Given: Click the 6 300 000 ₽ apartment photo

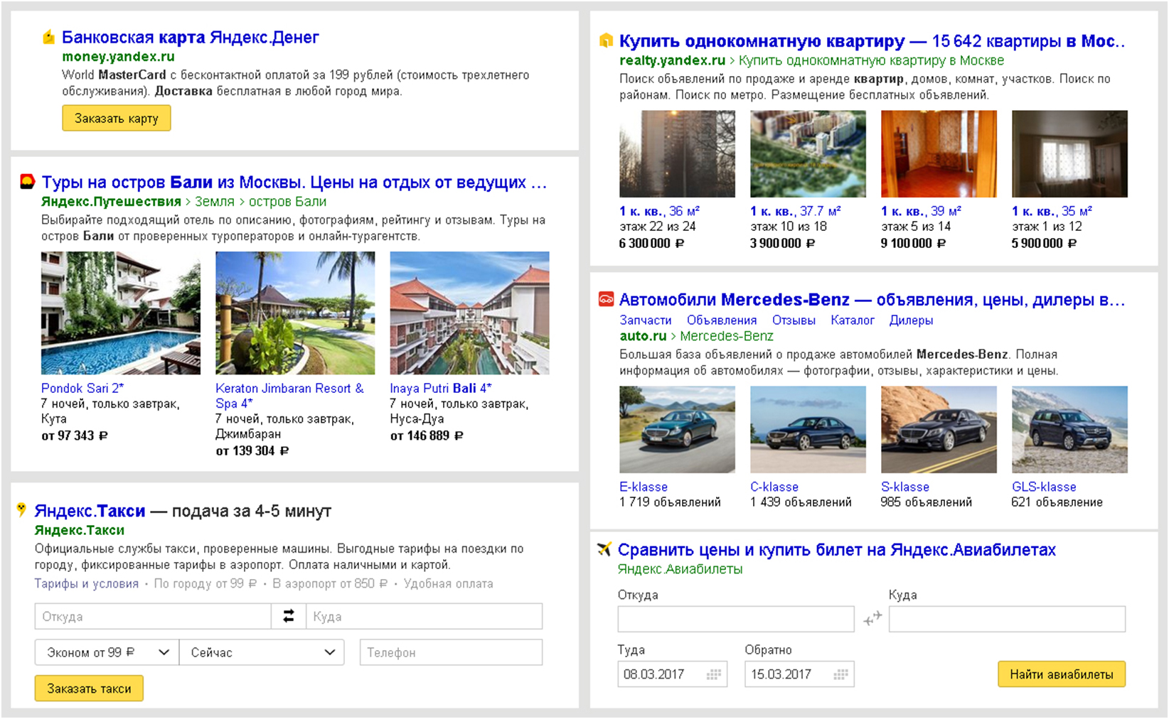Looking at the screenshot, I should point(677,153).
